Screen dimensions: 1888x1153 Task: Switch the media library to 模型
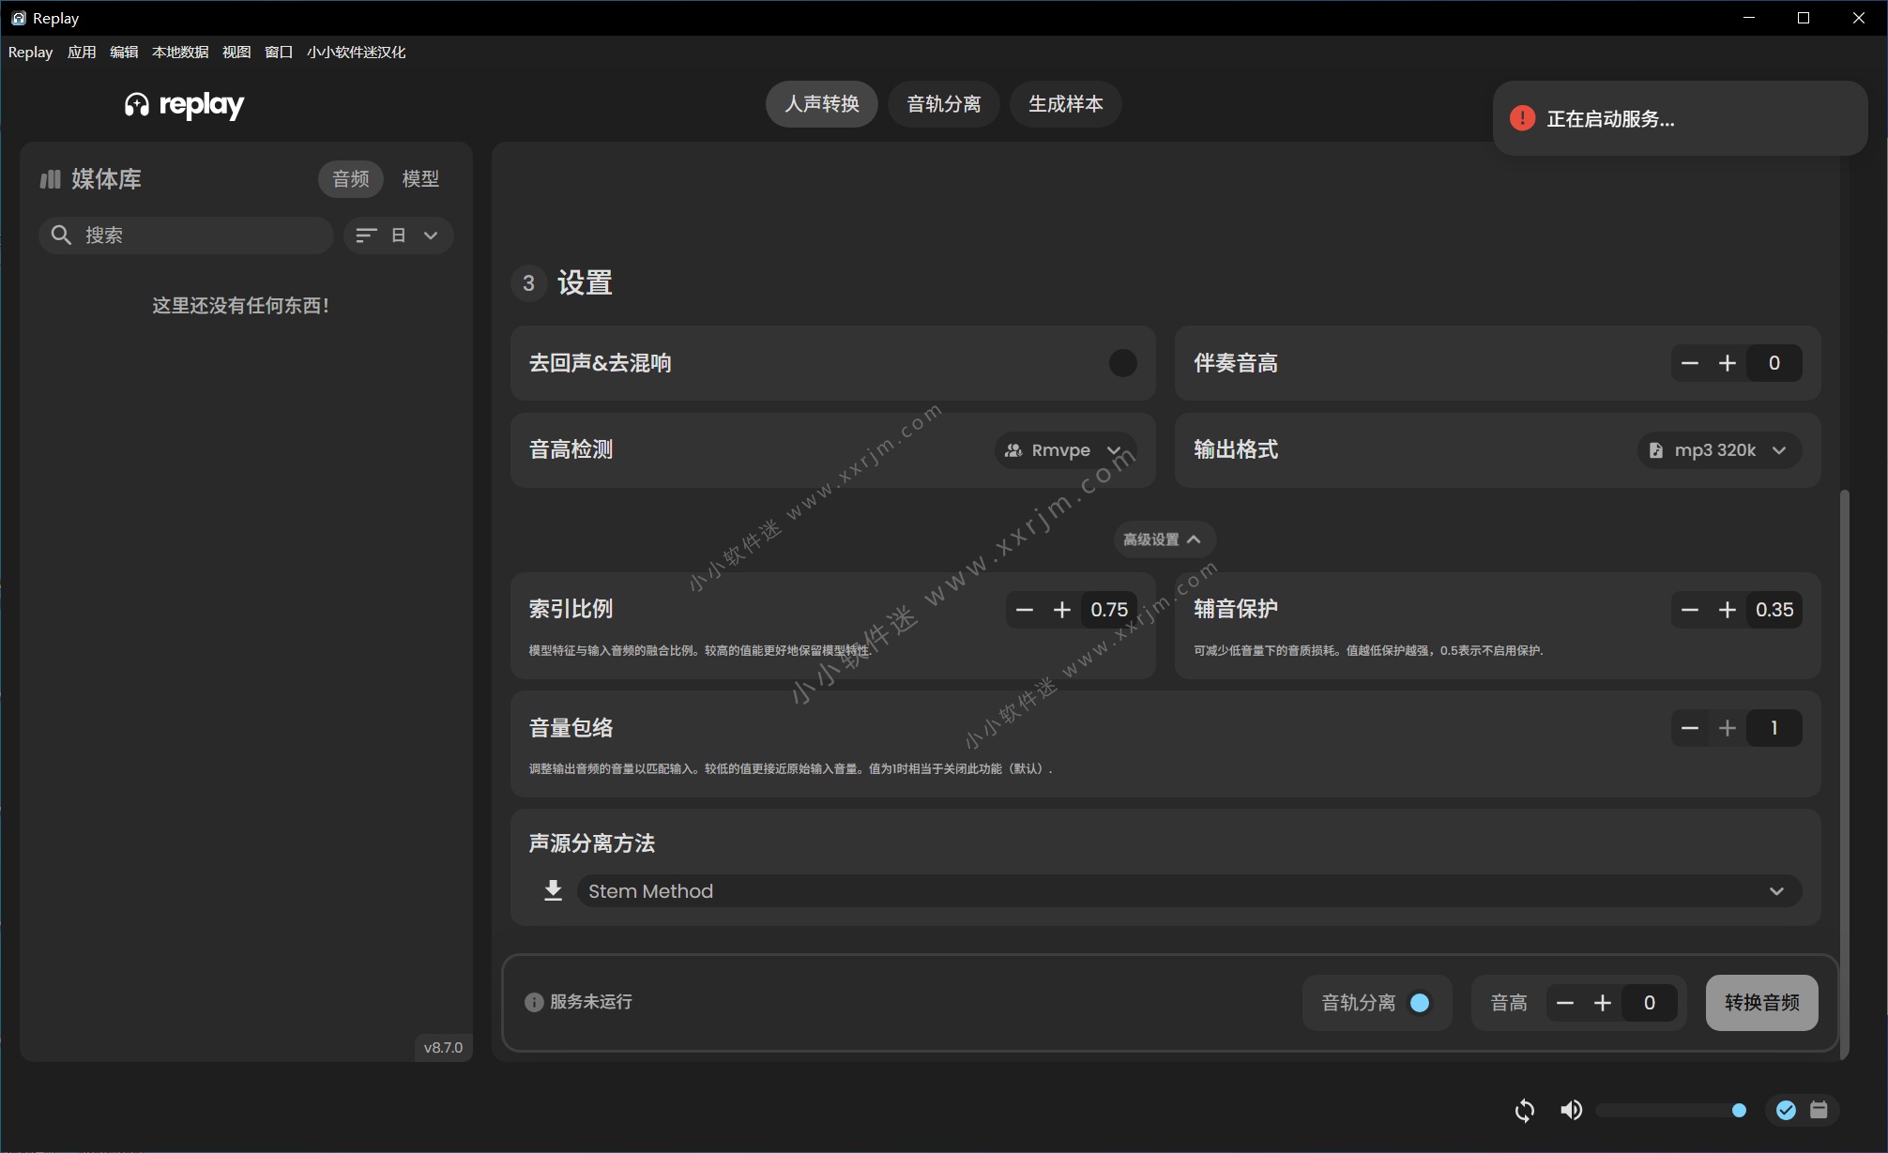click(420, 178)
